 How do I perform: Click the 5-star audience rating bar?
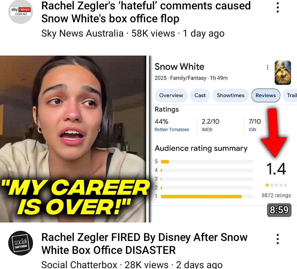point(207,161)
